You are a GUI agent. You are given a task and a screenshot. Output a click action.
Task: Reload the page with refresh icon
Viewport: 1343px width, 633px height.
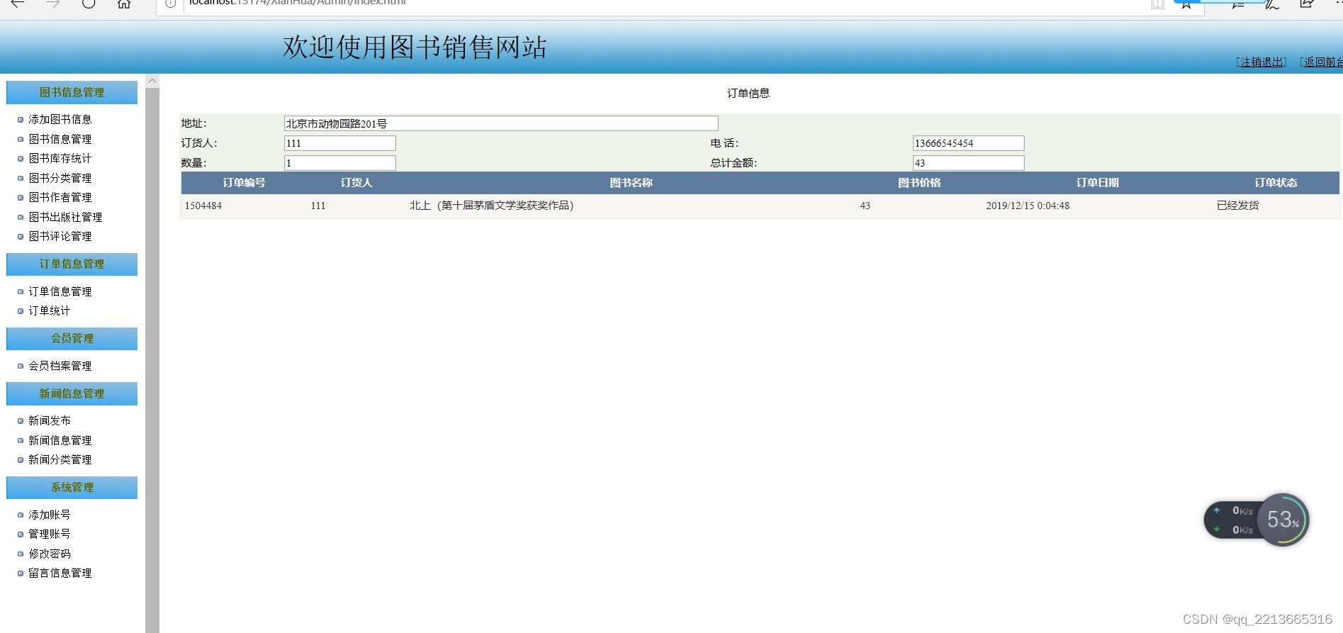[x=89, y=4]
